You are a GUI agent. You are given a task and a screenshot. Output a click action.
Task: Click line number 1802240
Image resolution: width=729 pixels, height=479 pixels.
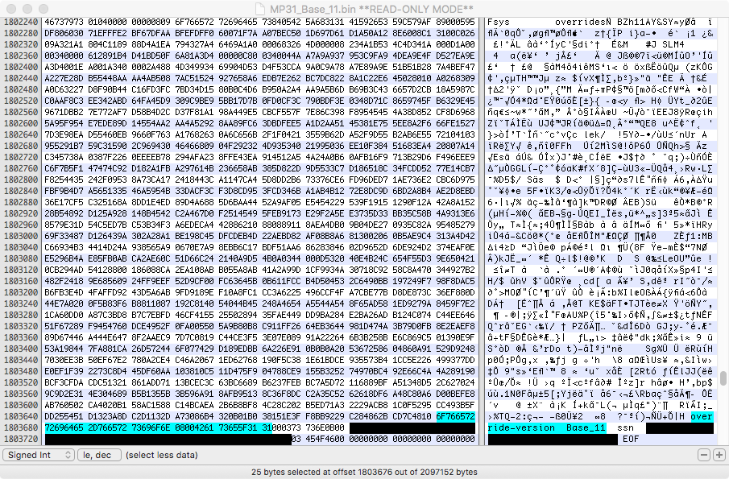pyautogui.click(x=21, y=22)
